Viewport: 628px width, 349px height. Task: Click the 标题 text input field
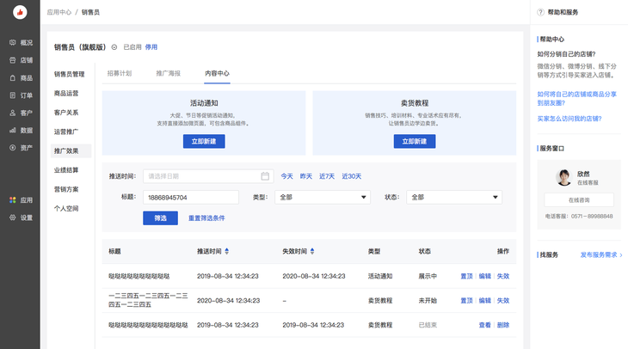click(x=191, y=197)
